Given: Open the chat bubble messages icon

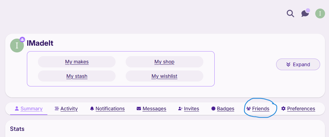Looking at the screenshot, I should 305,13.
